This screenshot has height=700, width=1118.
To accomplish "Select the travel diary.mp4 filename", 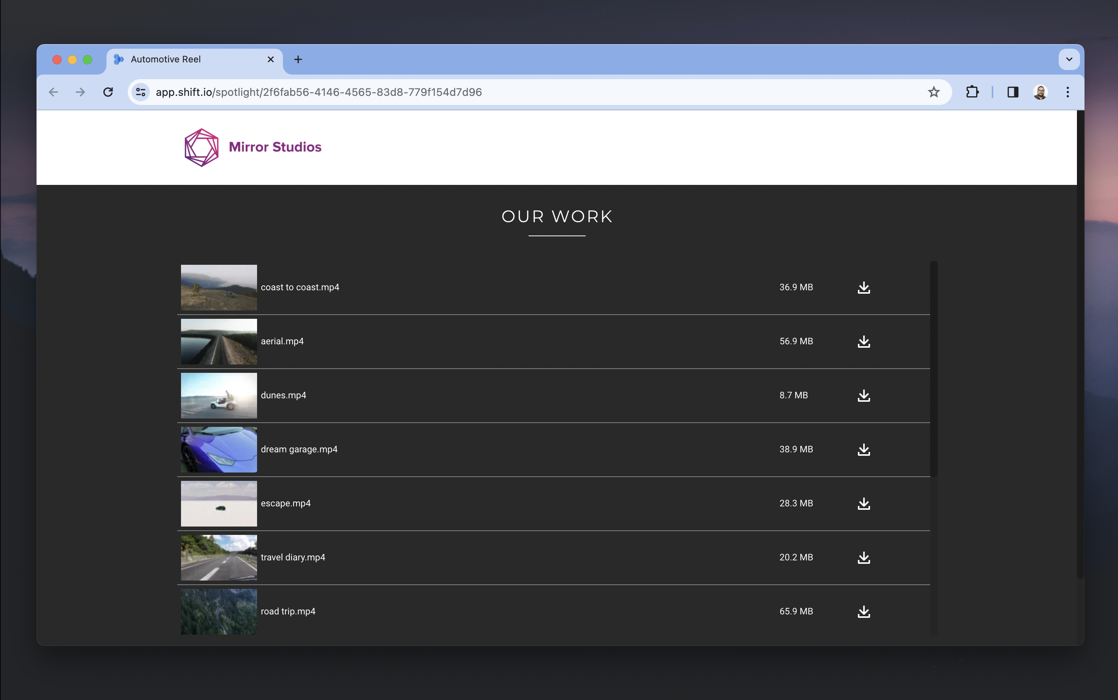I will point(293,557).
